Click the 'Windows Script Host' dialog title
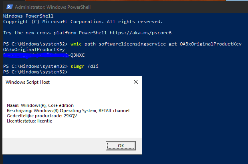 [28, 82]
